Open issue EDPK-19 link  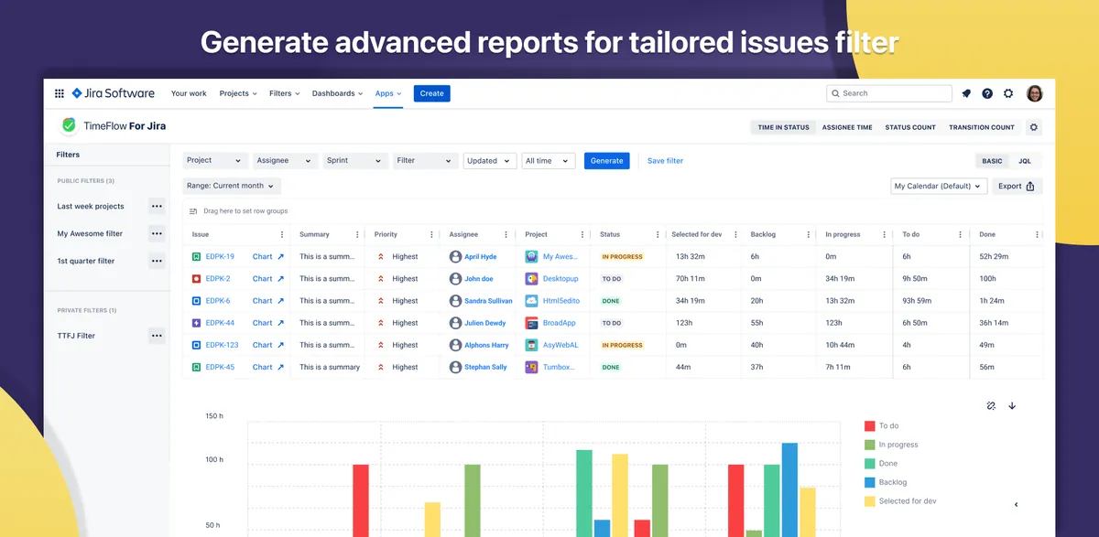220,257
